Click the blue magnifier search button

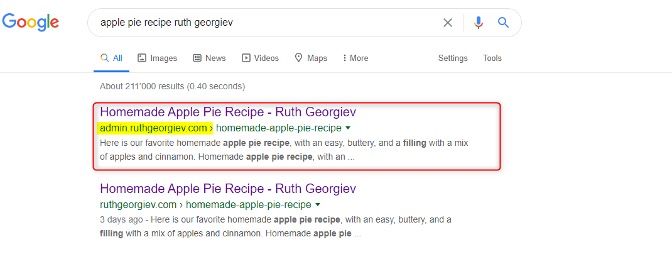503,23
